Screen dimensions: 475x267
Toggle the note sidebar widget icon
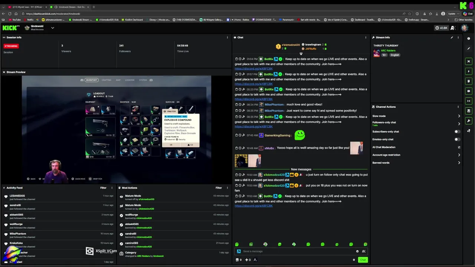point(469,81)
